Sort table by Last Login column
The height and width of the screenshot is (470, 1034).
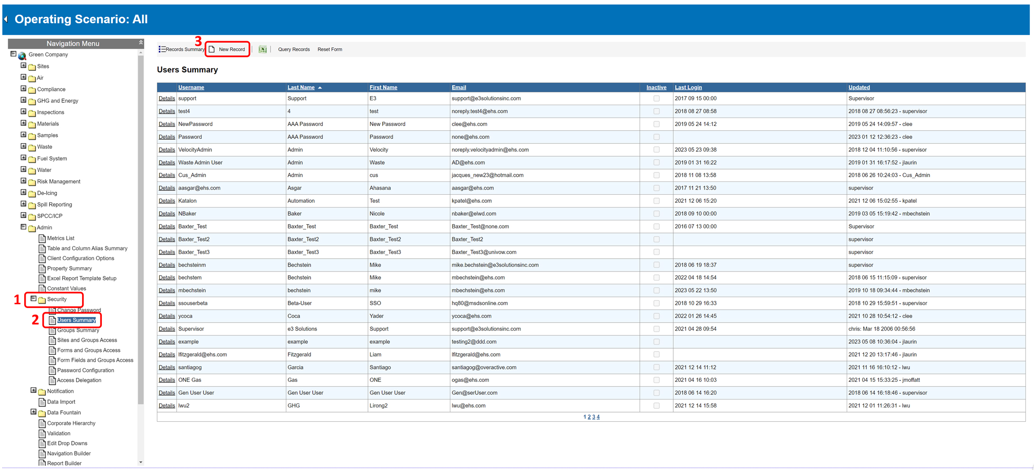(688, 87)
